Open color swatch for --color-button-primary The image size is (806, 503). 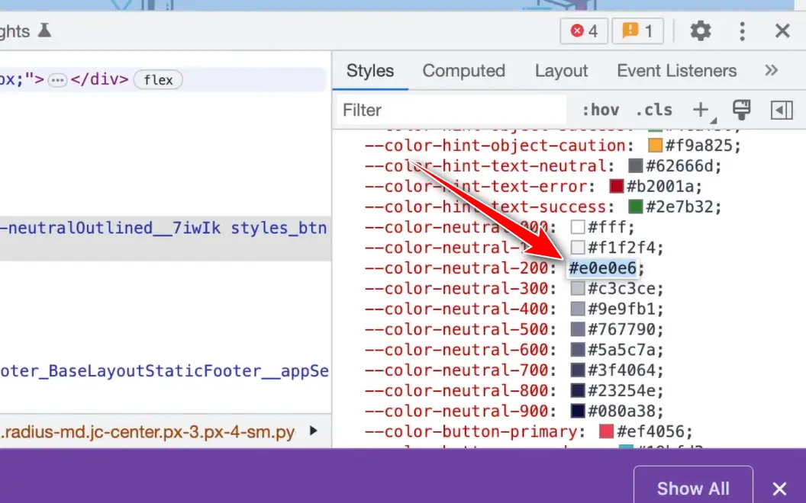[607, 432]
